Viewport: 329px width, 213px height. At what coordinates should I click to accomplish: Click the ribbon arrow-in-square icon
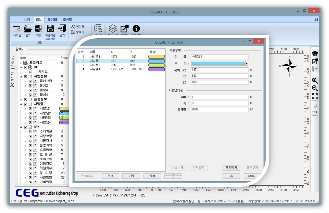pyautogui.click(x=124, y=29)
